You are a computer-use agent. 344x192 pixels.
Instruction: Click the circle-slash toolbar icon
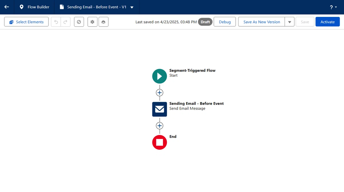(79, 22)
